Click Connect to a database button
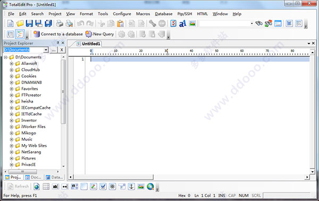Image resolution: width=319 pixels, height=201 pixels. 58,34
